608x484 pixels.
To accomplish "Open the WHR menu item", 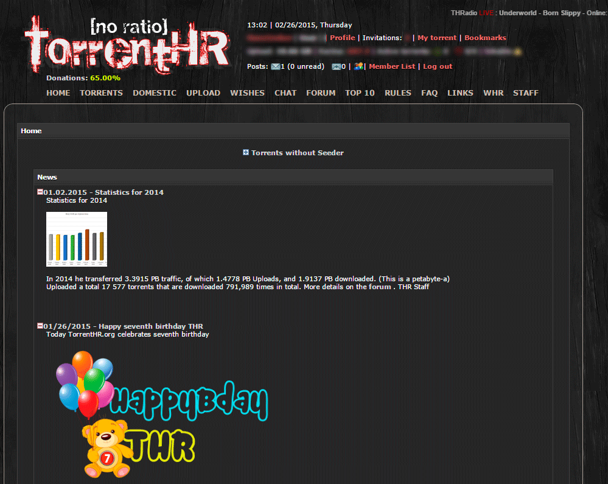I will 493,93.
